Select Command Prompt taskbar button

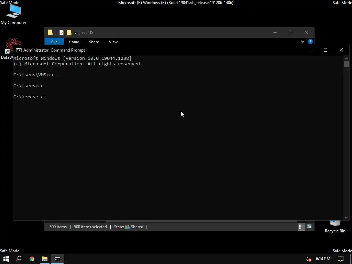[x=57, y=259]
